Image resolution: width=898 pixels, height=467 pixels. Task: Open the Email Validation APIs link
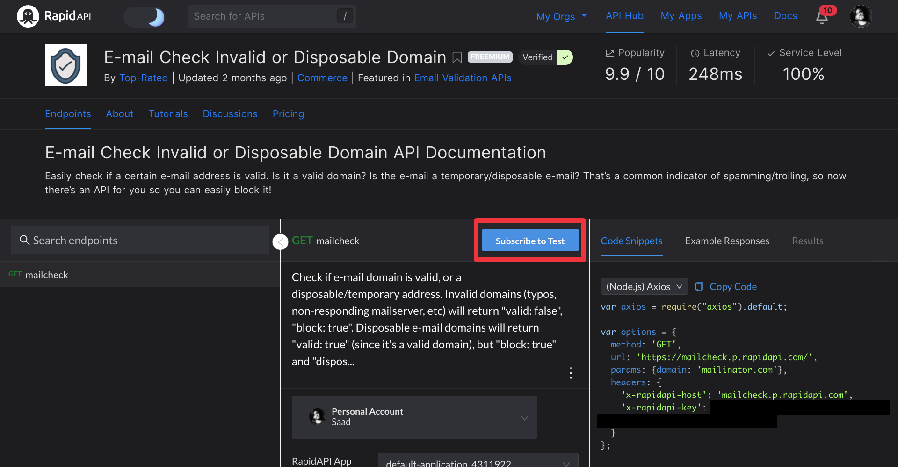point(463,78)
